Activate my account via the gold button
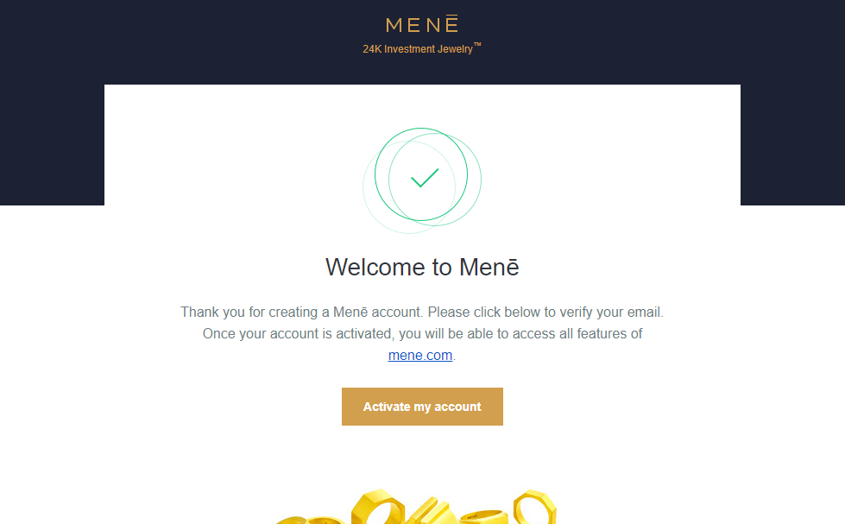This screenshot has height=524, width=845. 422,407
